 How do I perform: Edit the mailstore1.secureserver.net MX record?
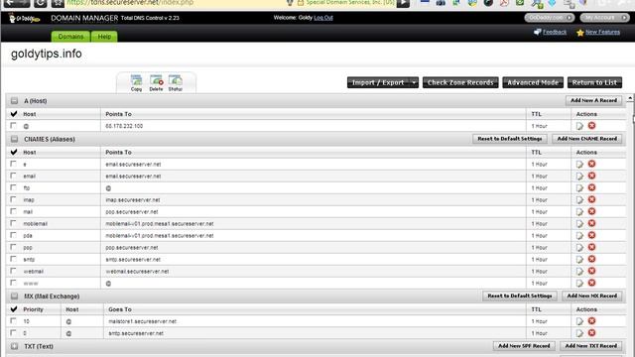(579, 321)
